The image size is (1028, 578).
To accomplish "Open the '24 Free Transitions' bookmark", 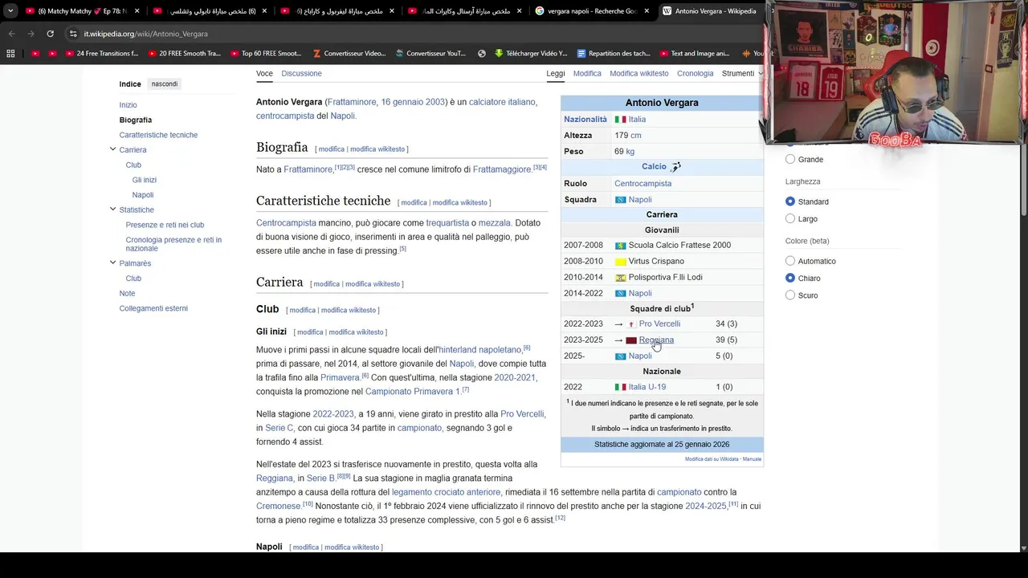I will (102, 54).
